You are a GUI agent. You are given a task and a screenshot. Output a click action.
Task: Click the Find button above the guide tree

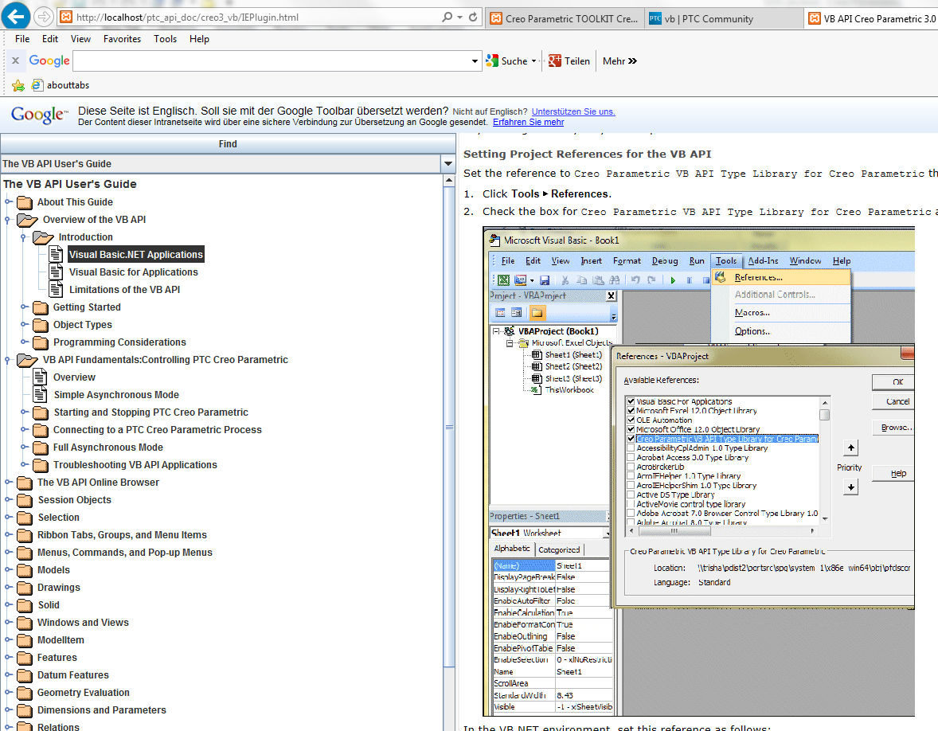pyautogui.click(x=228, y=144)
